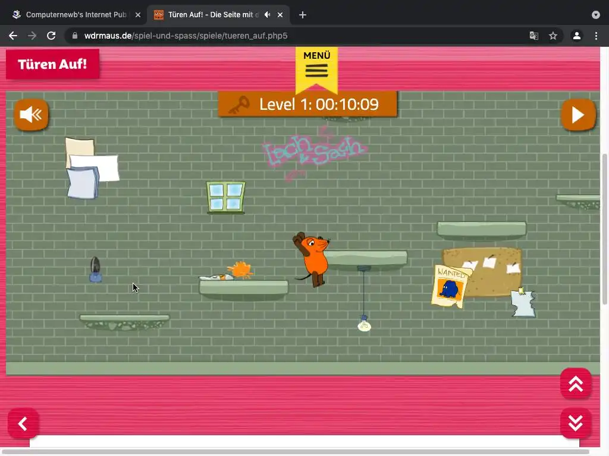
Task: Open a new browser tab
Action: 303,15
